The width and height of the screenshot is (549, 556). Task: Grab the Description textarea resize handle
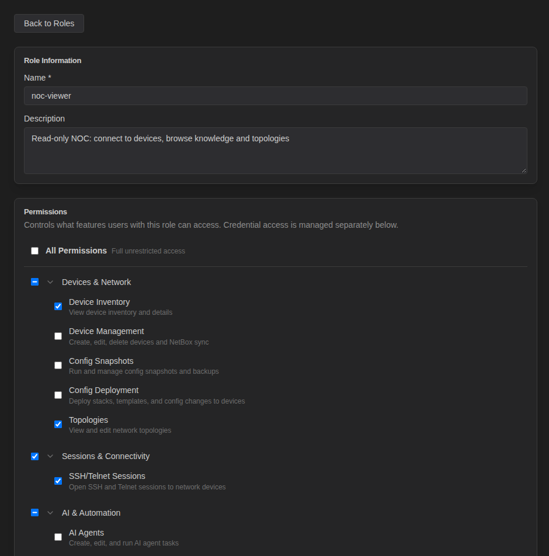[x=524, y=171]
